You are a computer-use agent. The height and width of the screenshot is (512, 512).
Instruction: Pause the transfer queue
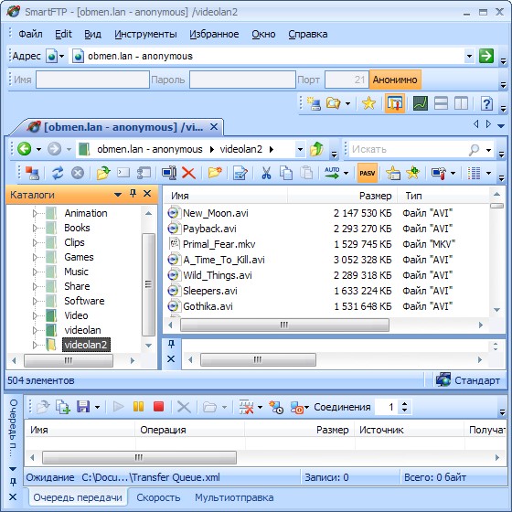coord(138,407)
